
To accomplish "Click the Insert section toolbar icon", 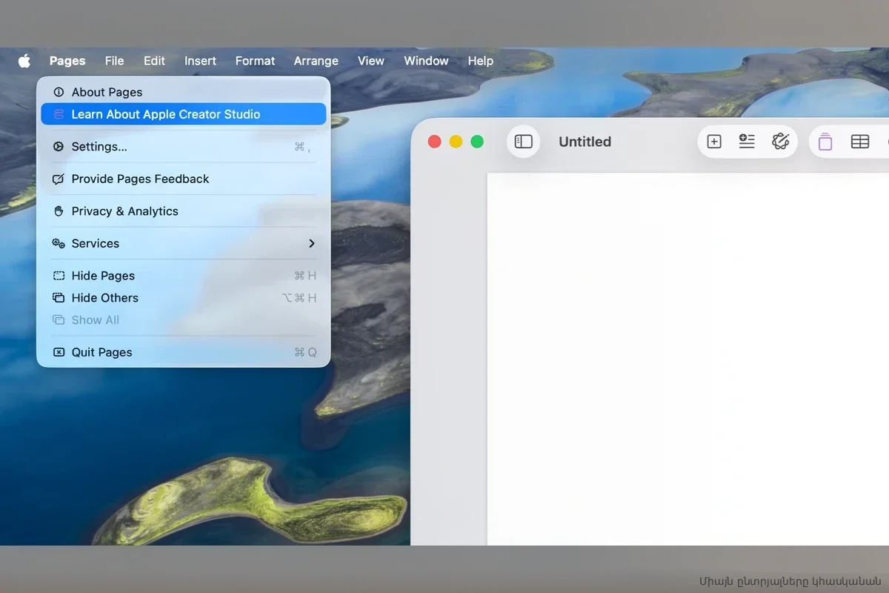I will tap(747, 142).
